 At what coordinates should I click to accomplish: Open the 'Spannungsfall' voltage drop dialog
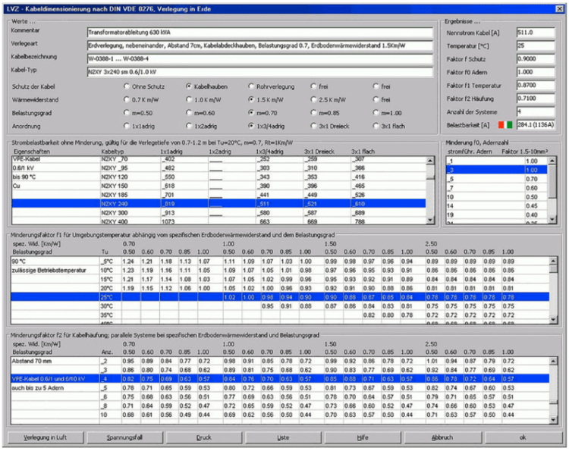124,437
